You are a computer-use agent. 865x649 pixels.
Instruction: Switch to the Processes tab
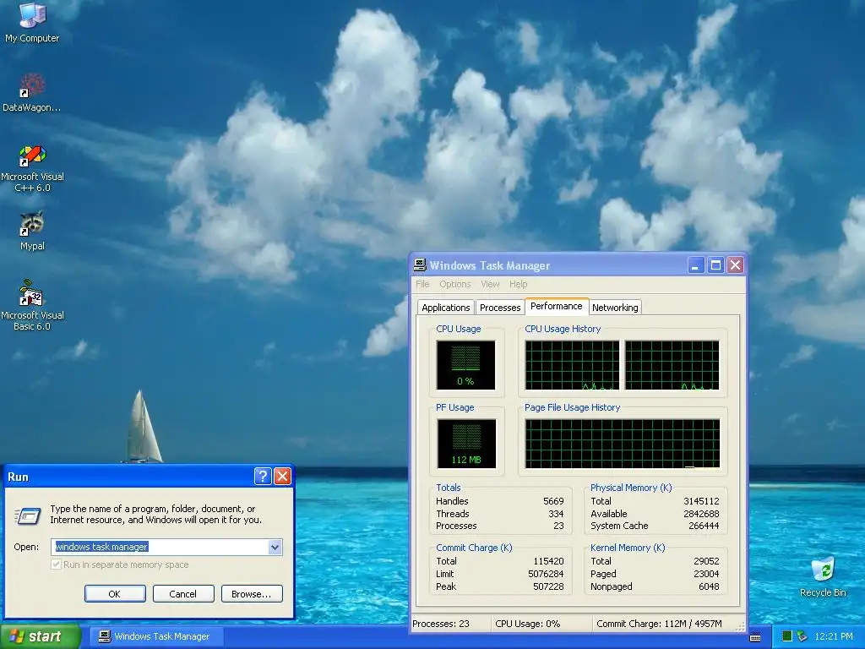point(500,308)
